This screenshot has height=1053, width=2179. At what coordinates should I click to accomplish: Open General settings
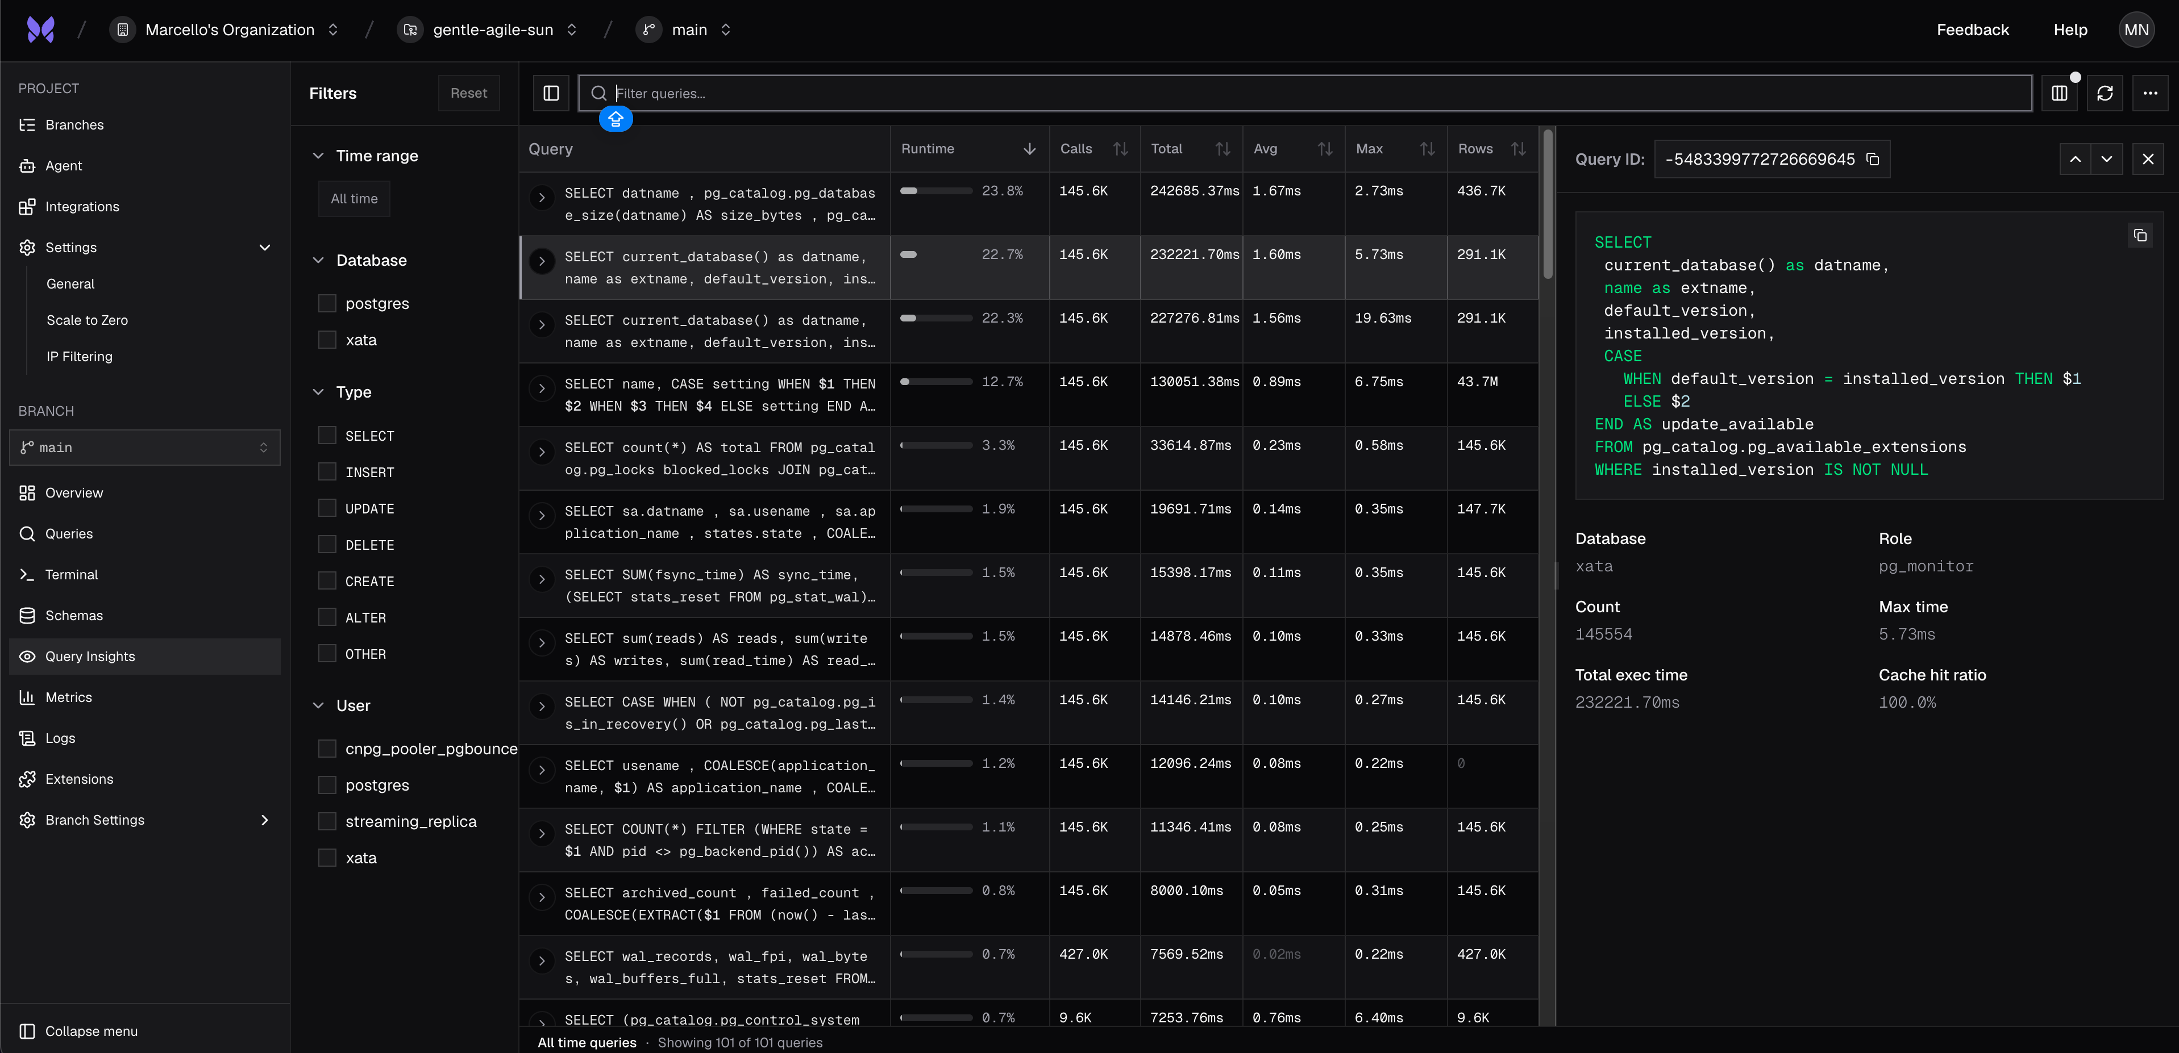[x=70, y=284]
